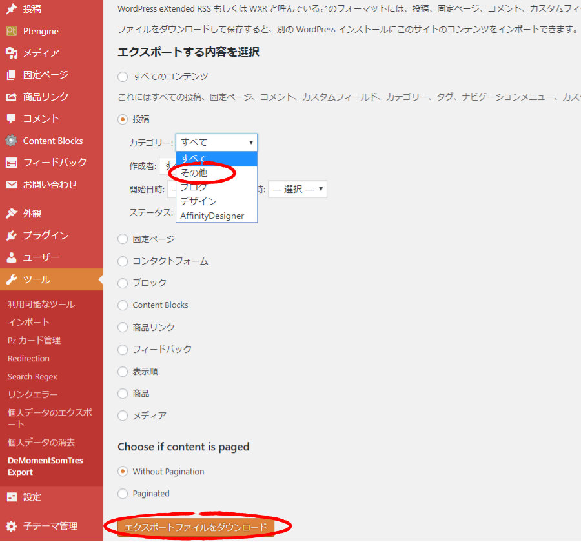Choose the Paginated radio option
The image size is (581, 542).
point(123,494)
